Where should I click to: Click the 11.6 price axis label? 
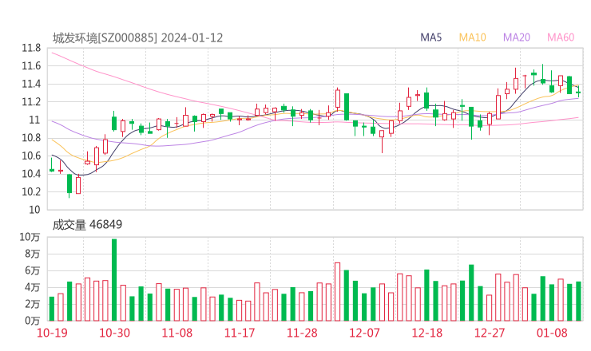point(31,66)
